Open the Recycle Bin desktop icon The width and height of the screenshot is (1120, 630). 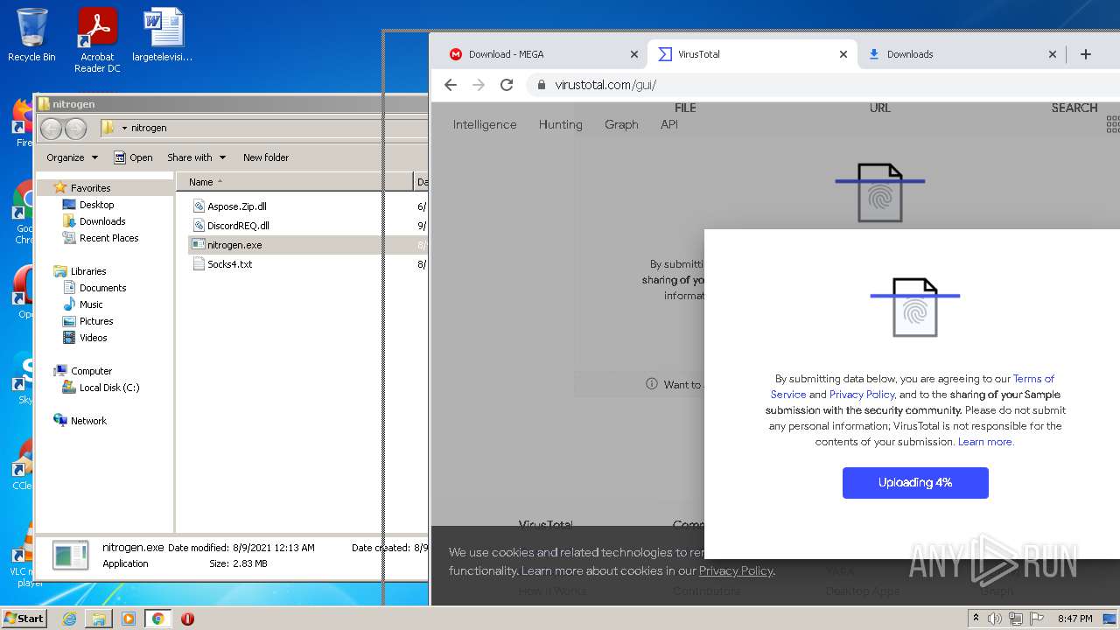(x=31, y=35)
